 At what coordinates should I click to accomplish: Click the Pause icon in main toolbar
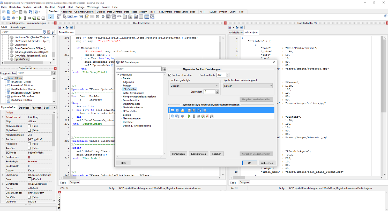click(25, 18)
